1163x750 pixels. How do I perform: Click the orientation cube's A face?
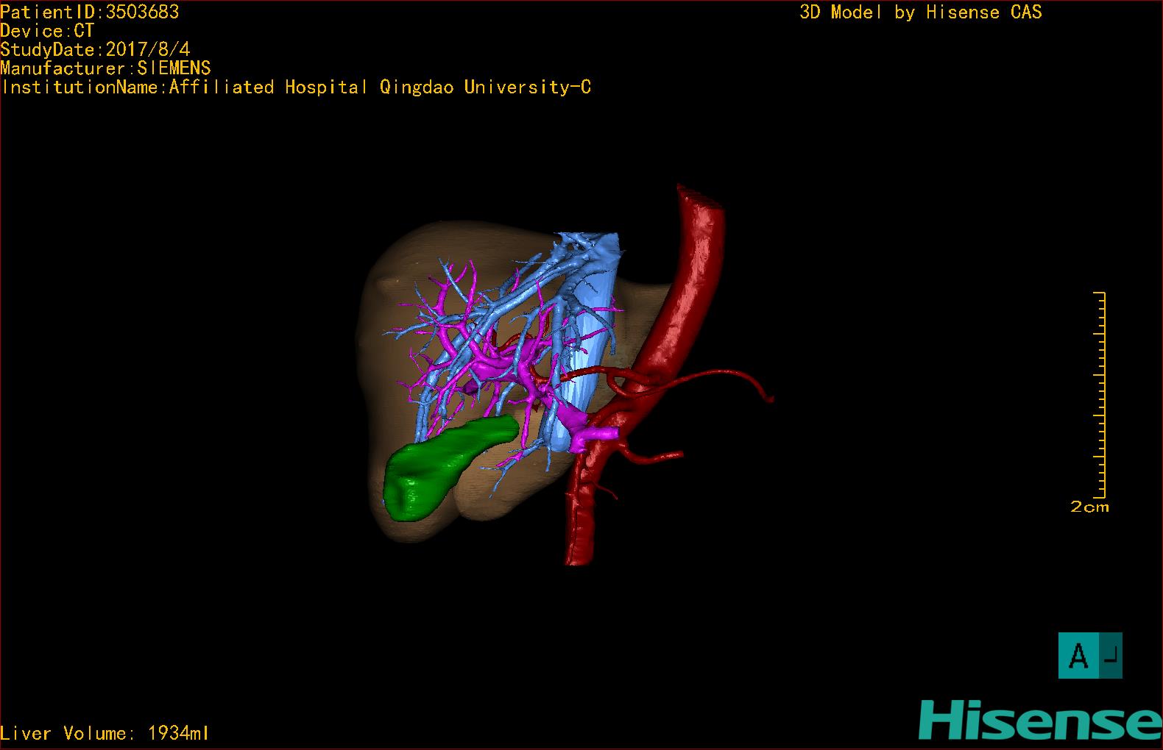tap(1079, 655)
